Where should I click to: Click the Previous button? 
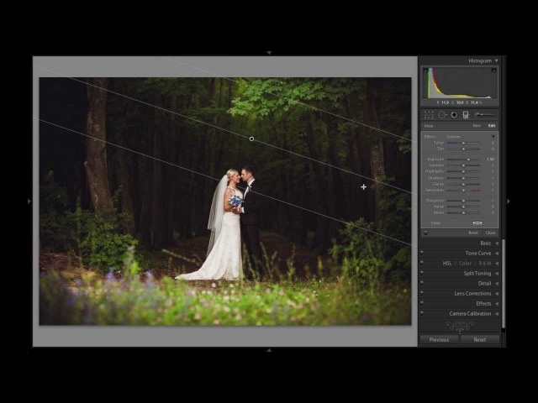tap(439, 339)
